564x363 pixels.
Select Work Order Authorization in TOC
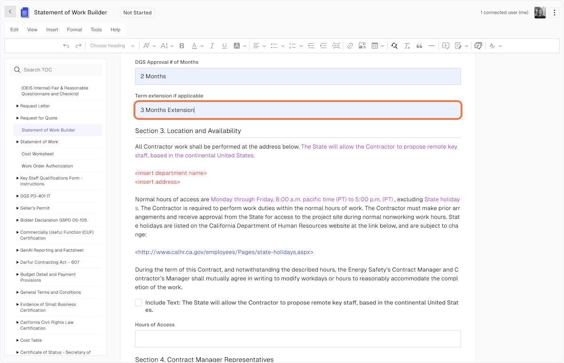pos(47,166)
